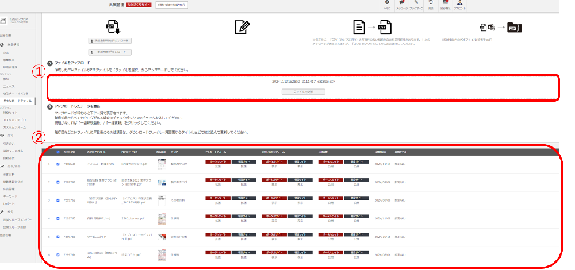Uncheck the checkbox for catalog 7299765
Screen dimensions: 575x270
point(58,182)
